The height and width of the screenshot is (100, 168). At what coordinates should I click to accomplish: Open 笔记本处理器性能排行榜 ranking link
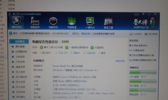pos(142,55)
